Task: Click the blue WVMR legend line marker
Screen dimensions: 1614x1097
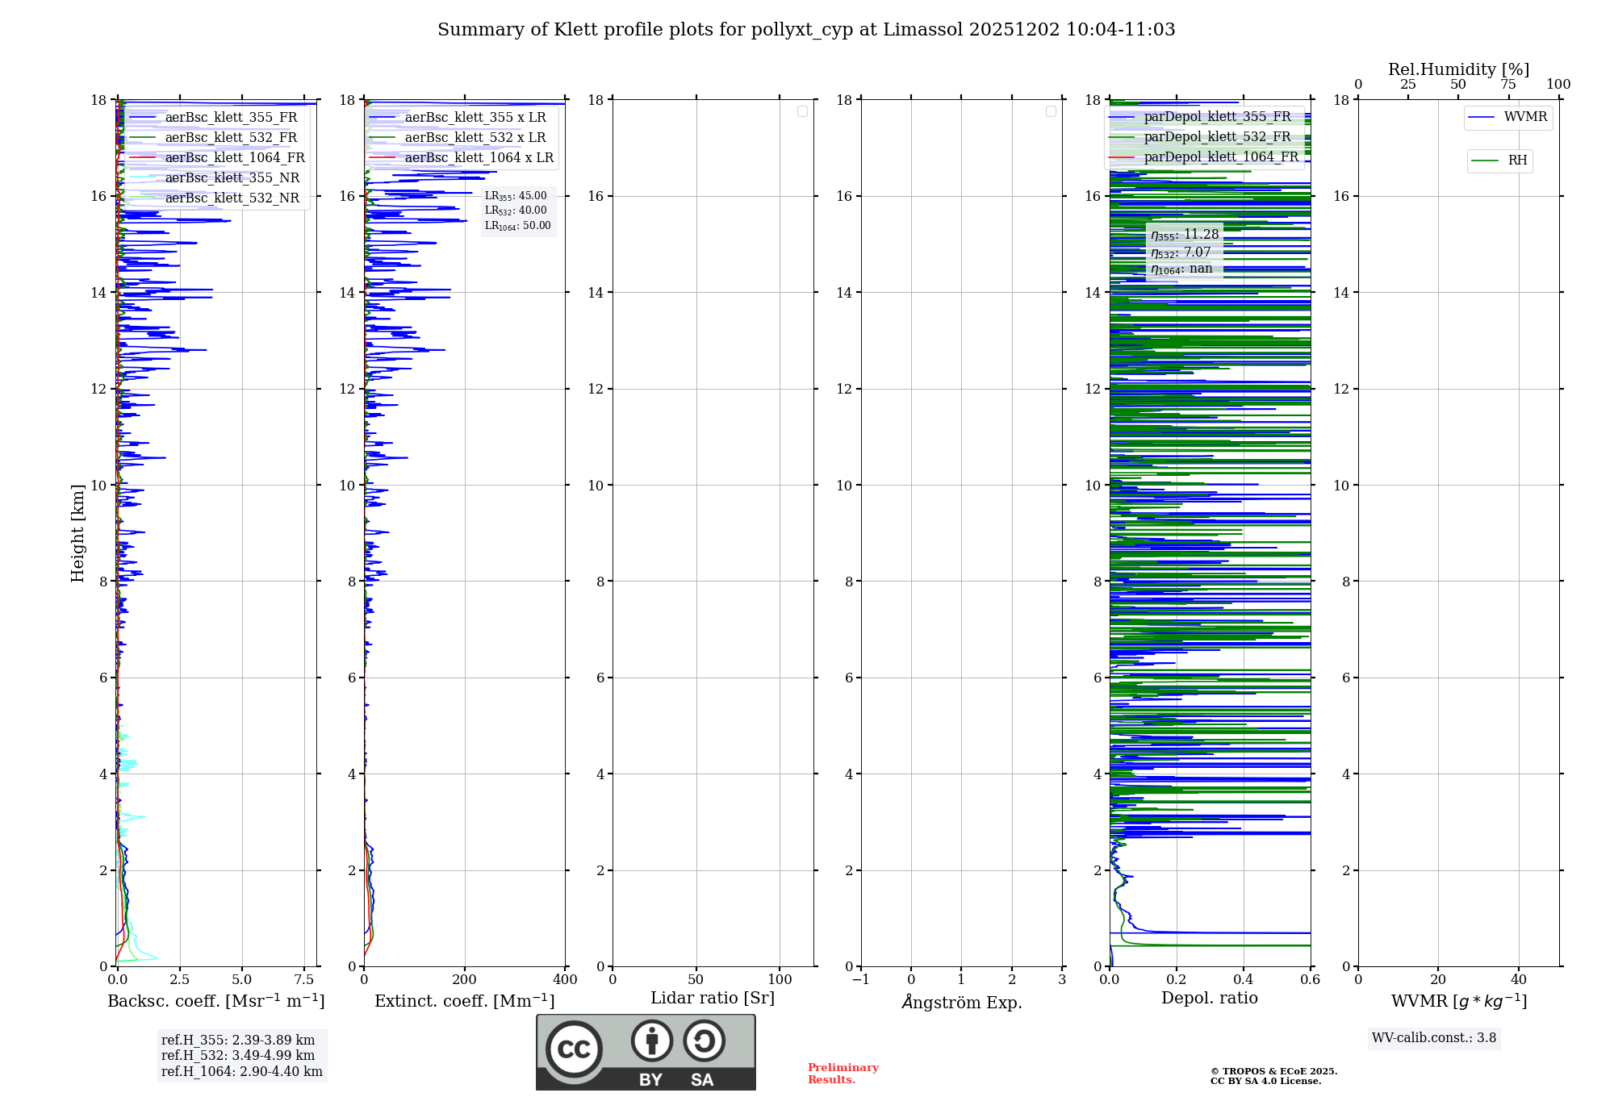Action: pyautogui.click(x=1482, y=117)
